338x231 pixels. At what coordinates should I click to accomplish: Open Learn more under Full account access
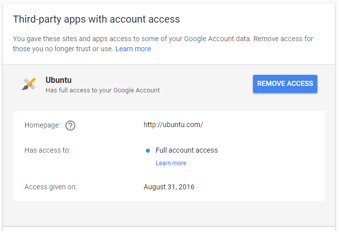point(171,163)
